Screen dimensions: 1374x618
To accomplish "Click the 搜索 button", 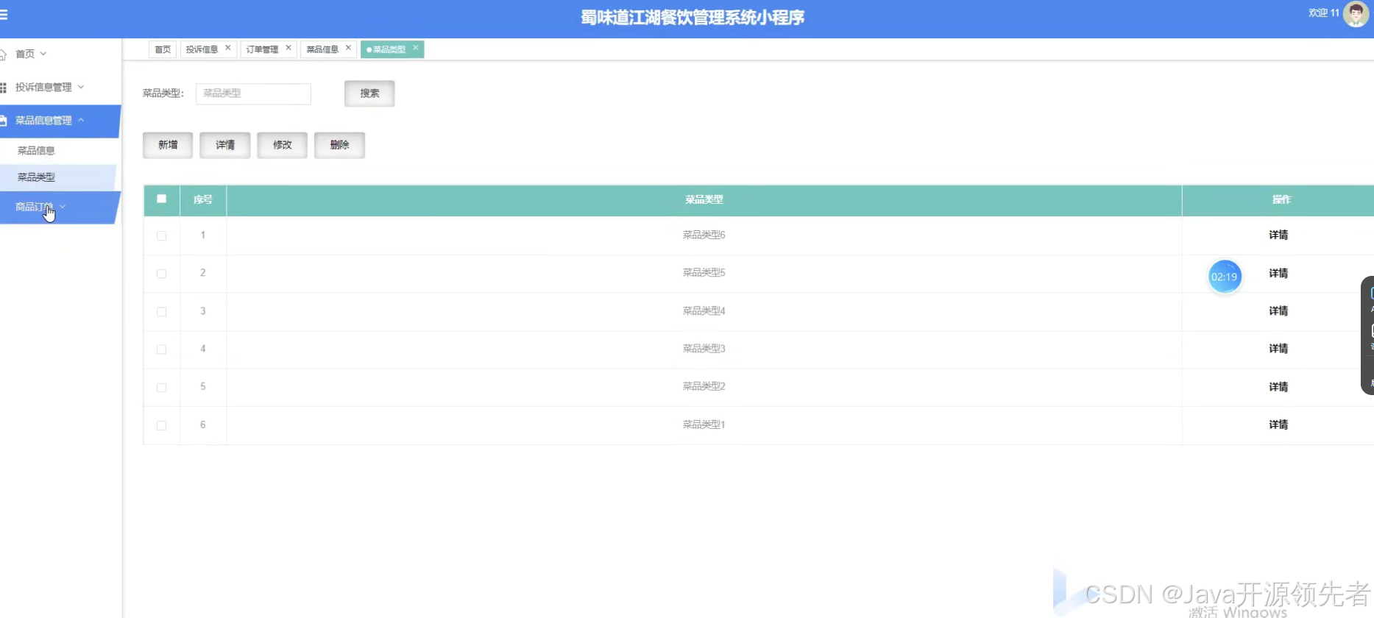I will pos(369,93).
